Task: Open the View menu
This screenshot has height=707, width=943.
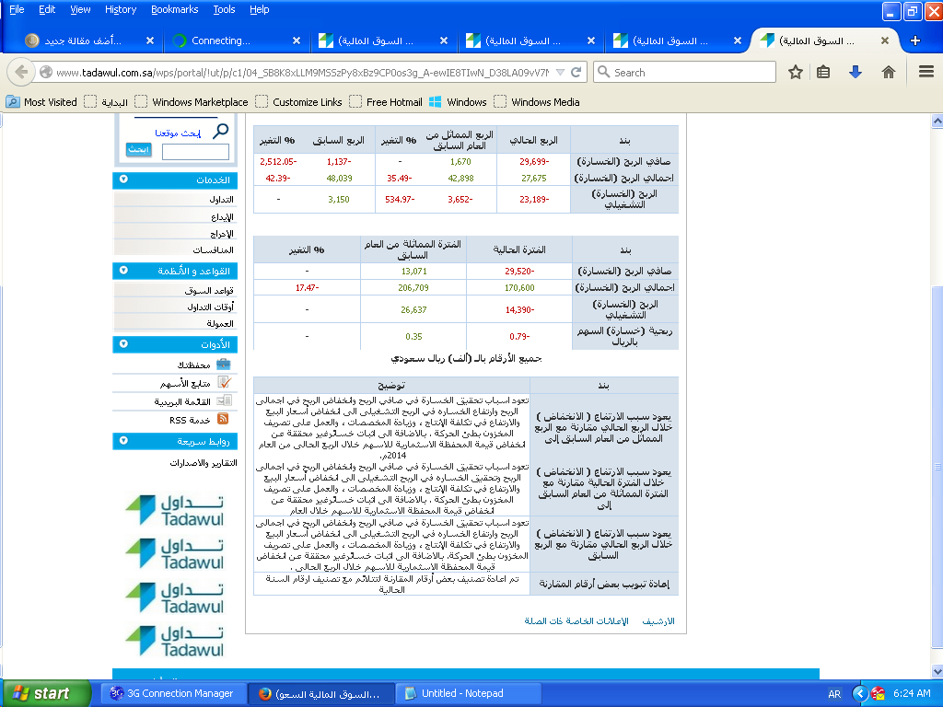Action: coord(80,9)
